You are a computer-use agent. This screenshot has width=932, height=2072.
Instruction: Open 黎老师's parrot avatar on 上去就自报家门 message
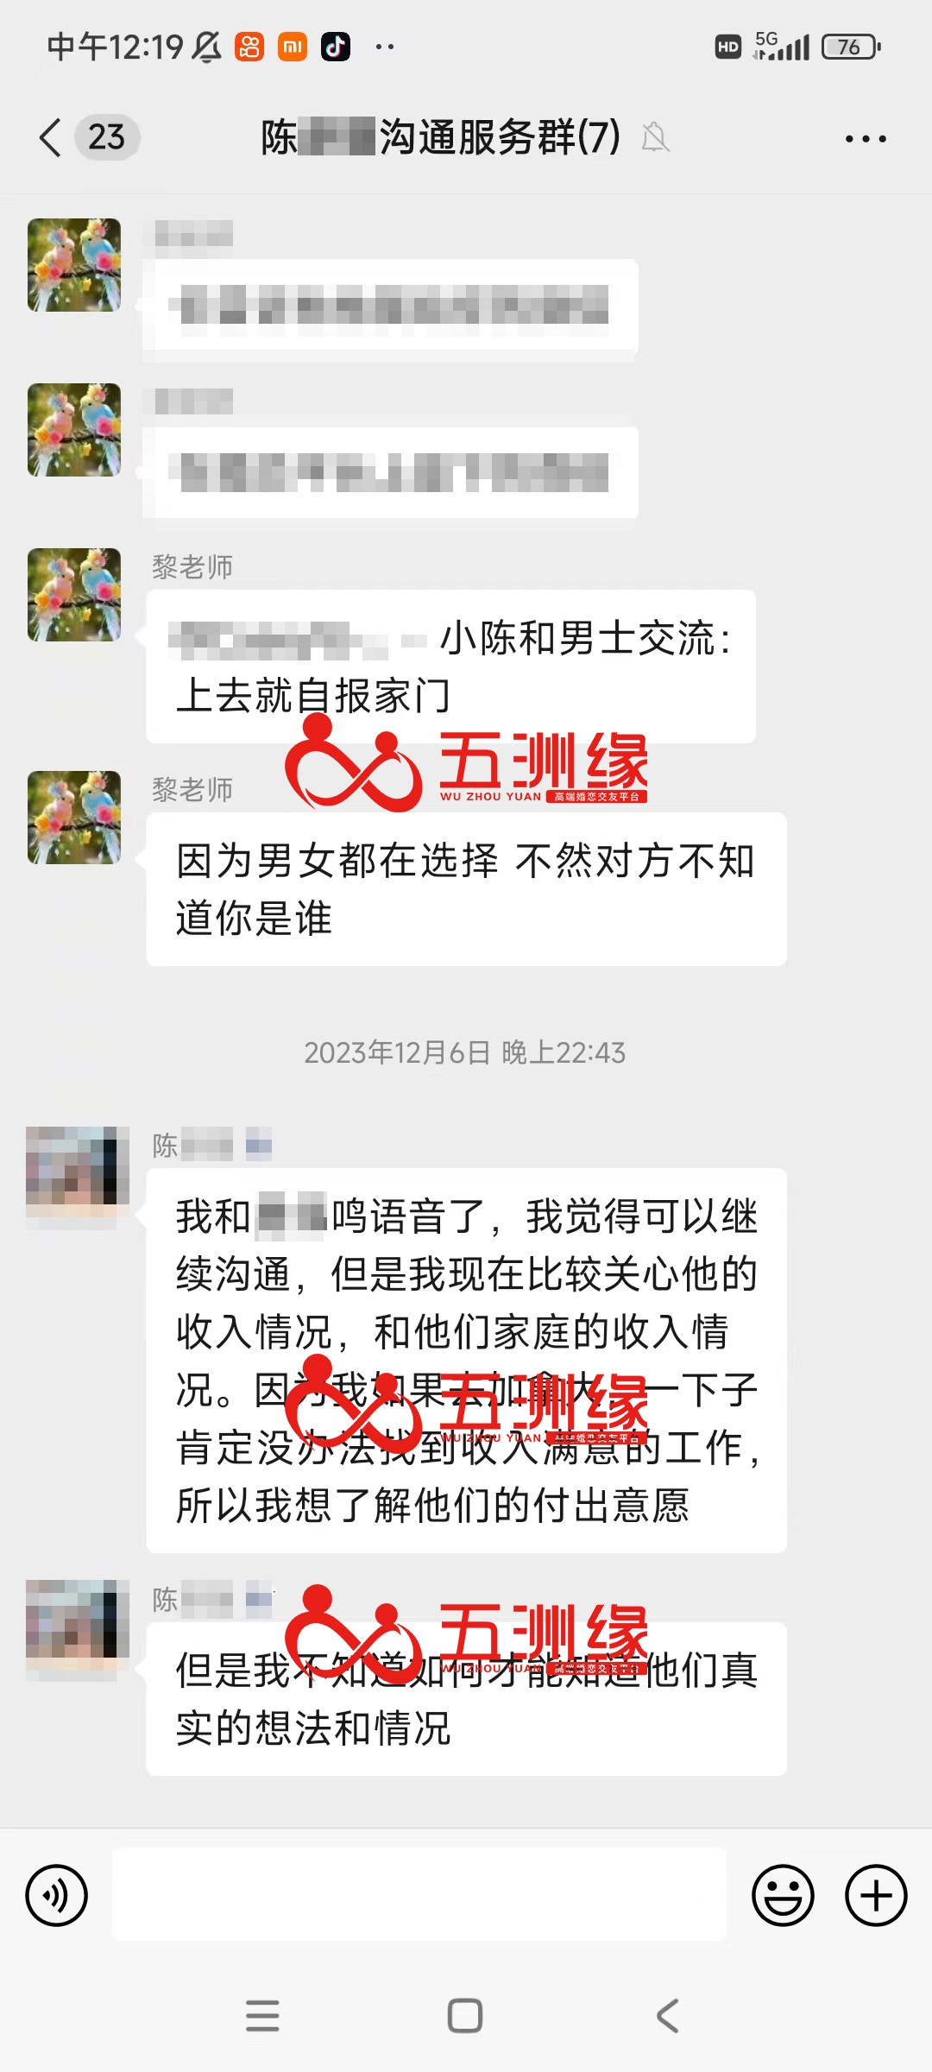pyautogui.click(x=74, y=595)
